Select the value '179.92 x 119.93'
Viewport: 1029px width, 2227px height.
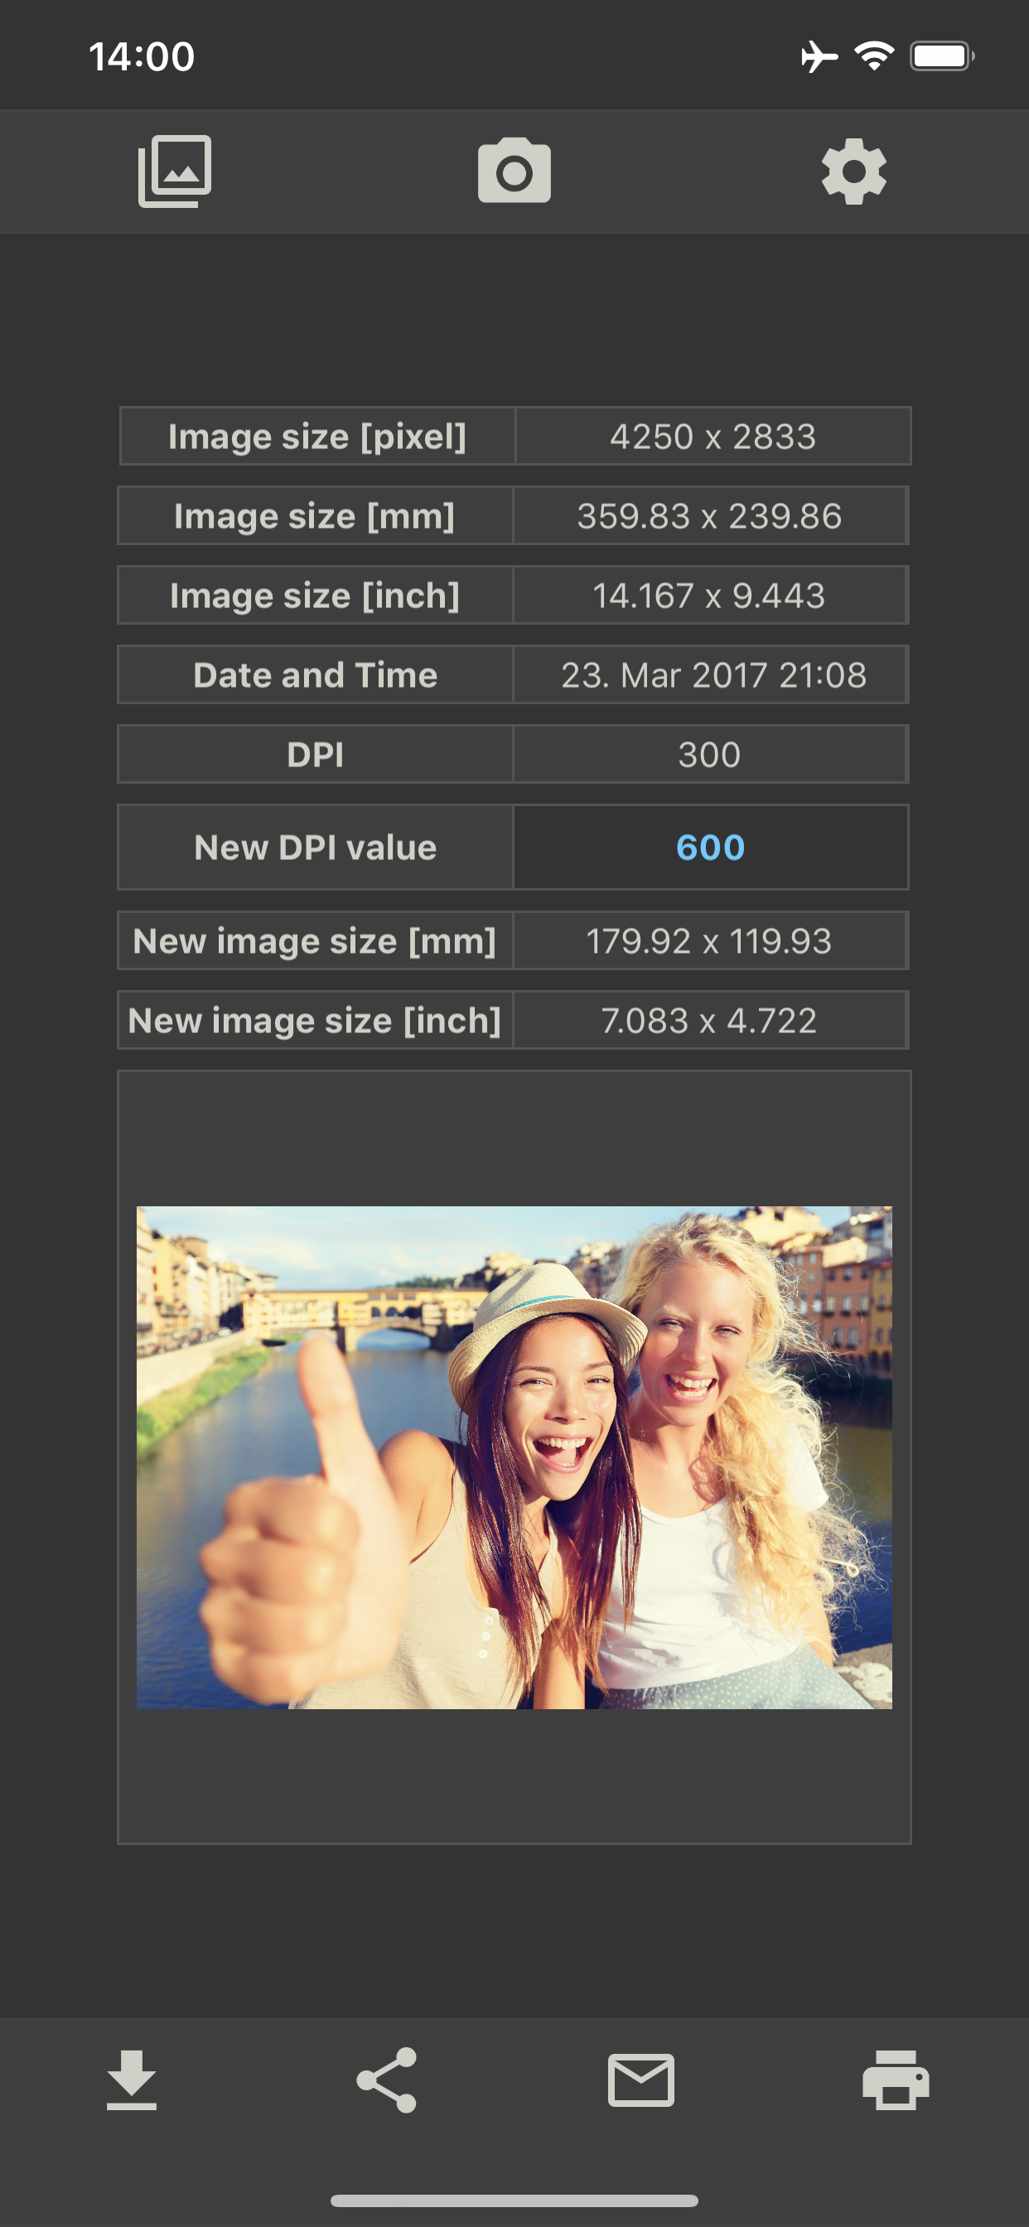tap(710, 940)
